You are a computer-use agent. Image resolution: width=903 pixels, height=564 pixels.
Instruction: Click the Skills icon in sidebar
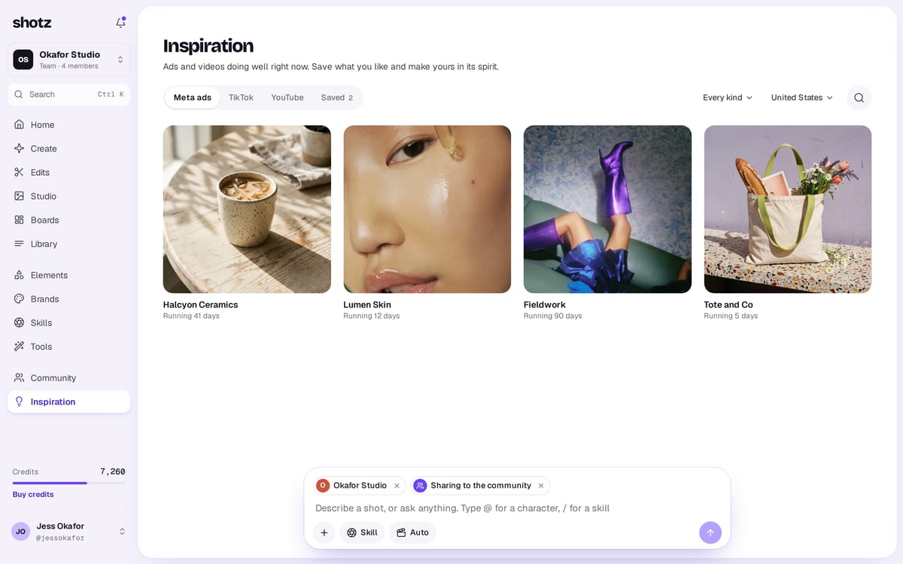point(20,323)
